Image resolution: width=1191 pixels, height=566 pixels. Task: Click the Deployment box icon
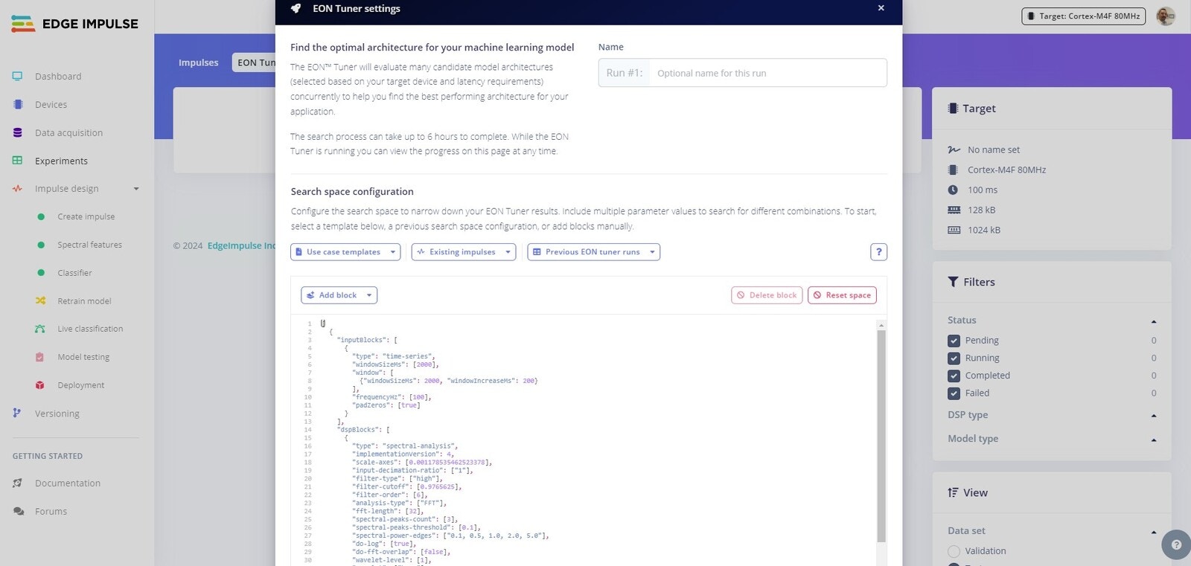[40, 385]
